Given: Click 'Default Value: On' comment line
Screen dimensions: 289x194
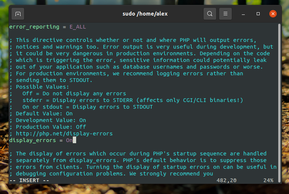Looking at the screenshot, I should coord(41,114).
